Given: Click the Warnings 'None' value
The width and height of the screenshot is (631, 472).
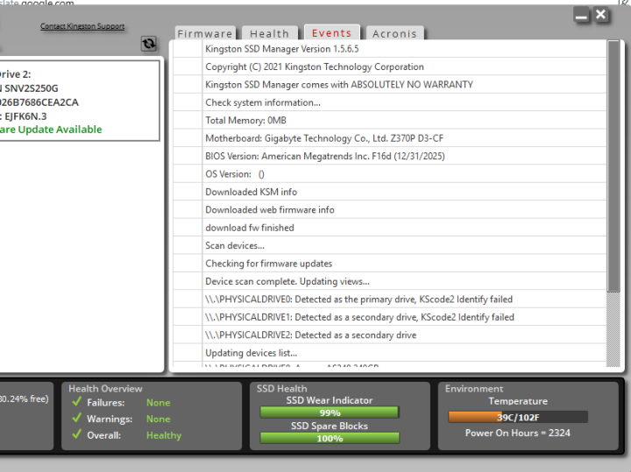Looking at the screenshot, I should click(x=158, y=419).
